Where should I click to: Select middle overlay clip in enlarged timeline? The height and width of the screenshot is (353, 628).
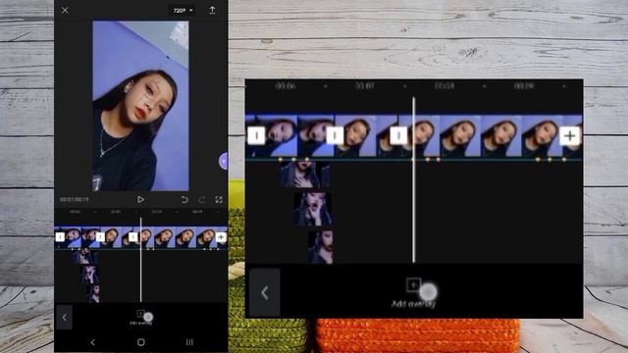point(313,209)
